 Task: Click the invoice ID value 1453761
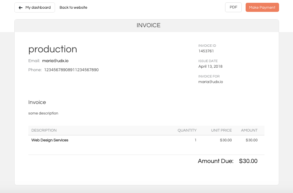pos(206,51)
